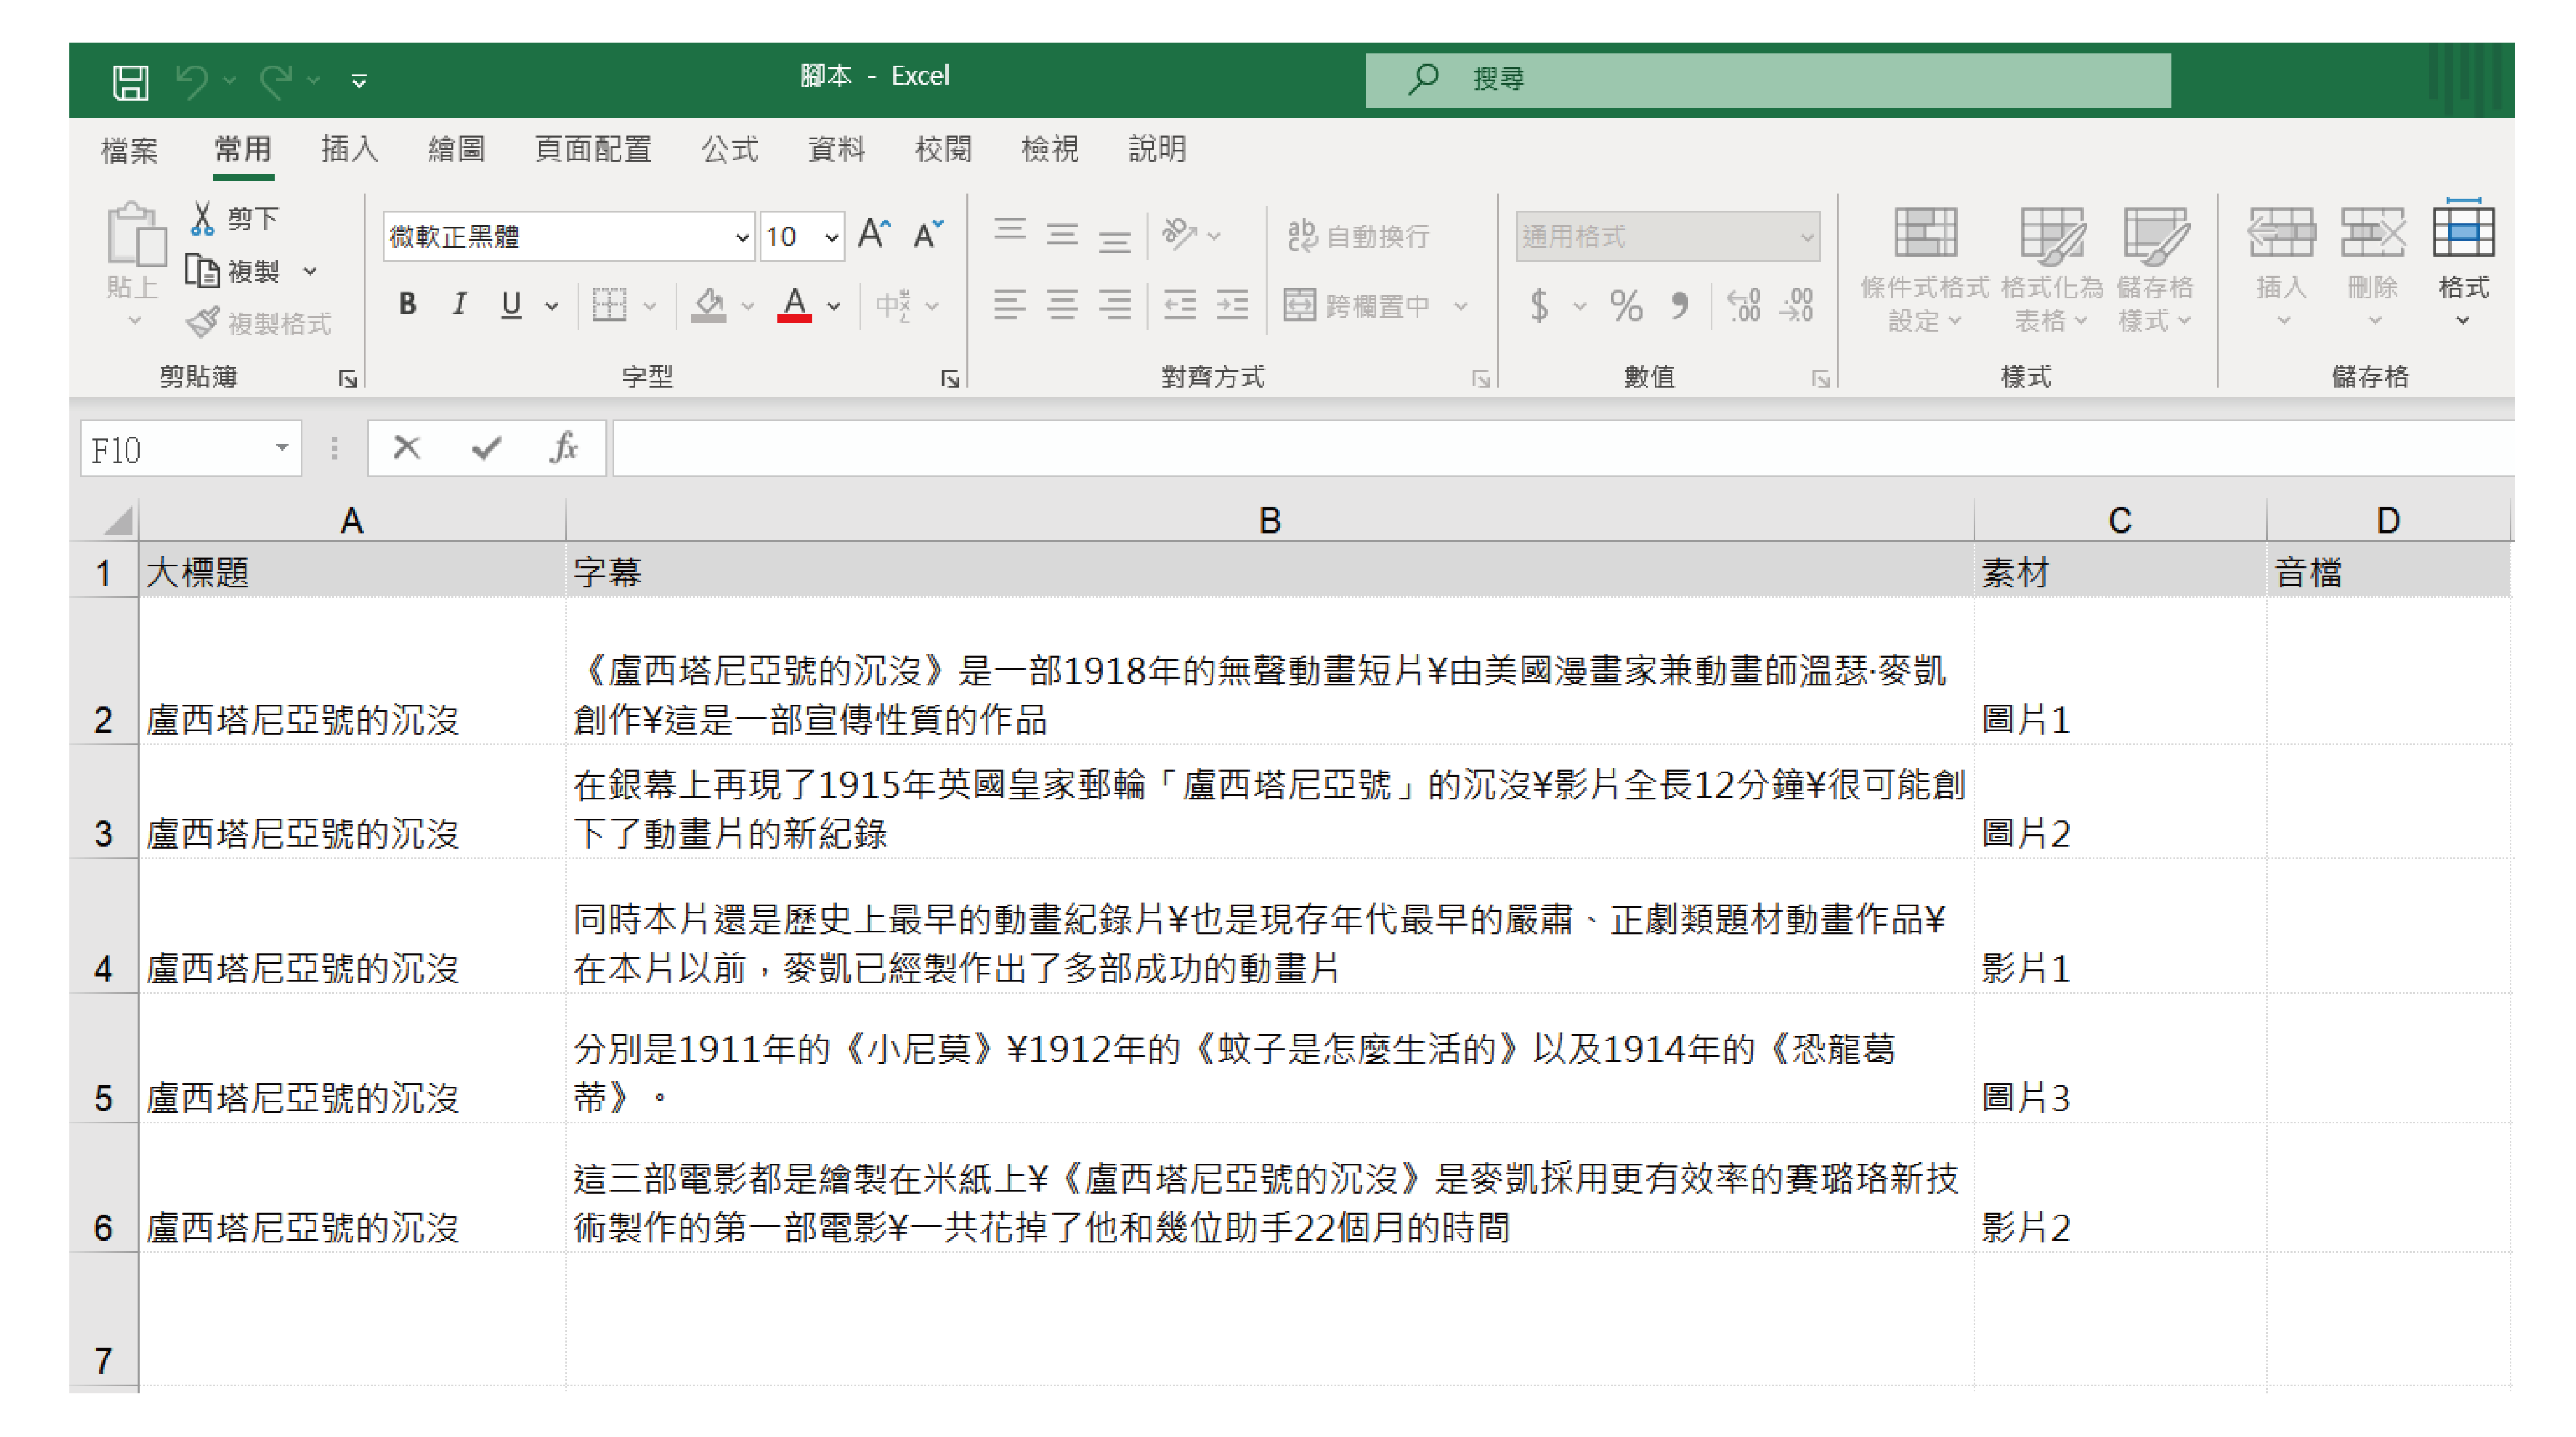Viewport: 2576px width, 1437px height.
Task: Open the font size dropdown
Action: (831, 237)
